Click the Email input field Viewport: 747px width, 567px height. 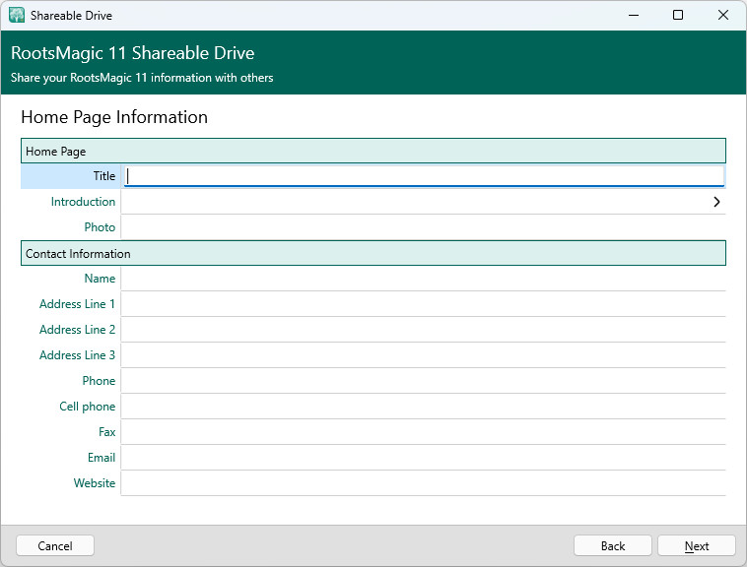[x=424, y=458]
